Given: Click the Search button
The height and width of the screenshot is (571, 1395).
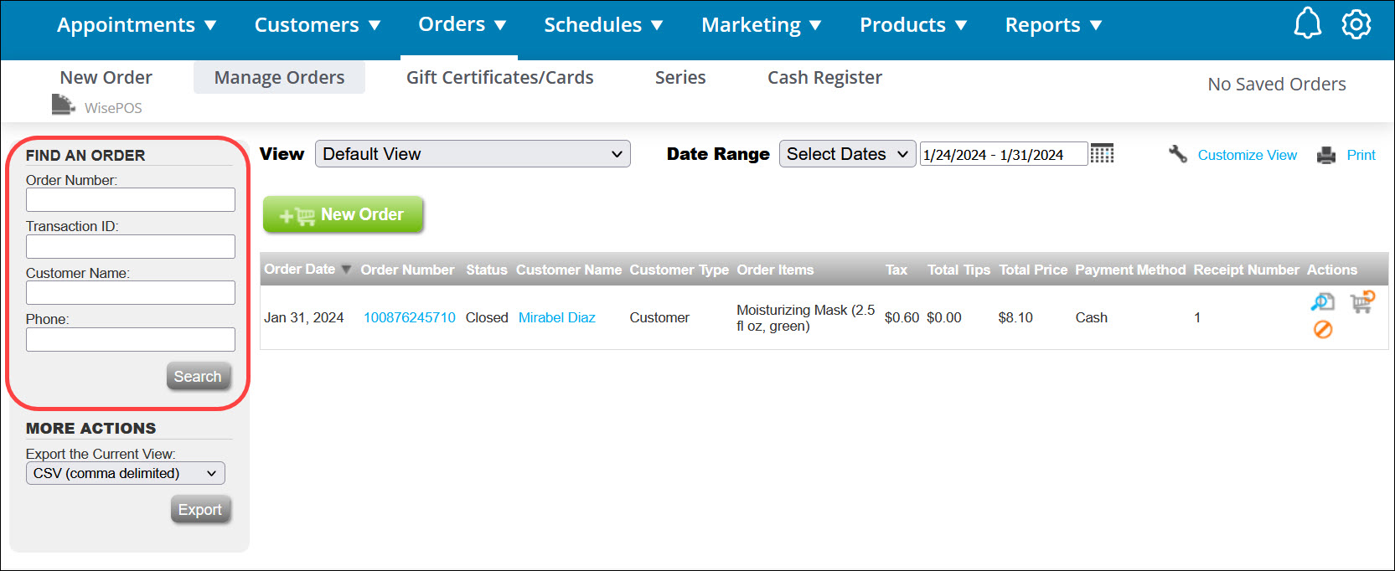Looking at the screenshot, I should click(198, 377).
